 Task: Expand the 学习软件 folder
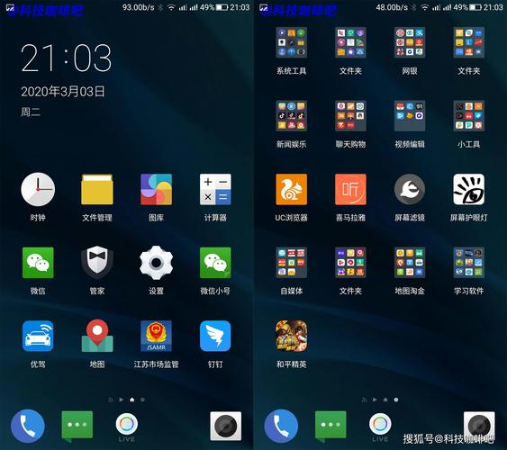468,262
